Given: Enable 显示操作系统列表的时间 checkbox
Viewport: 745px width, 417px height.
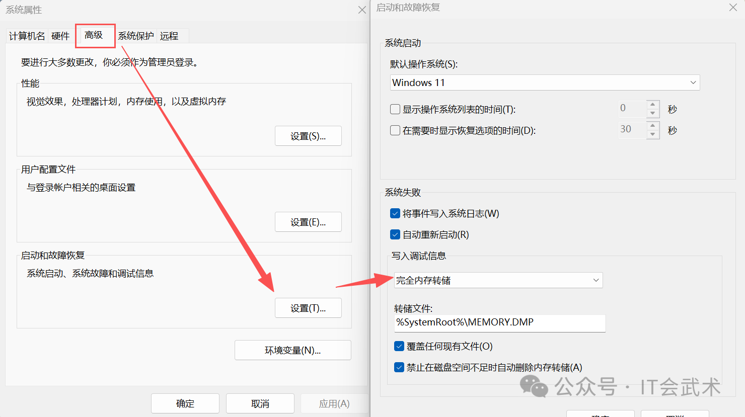Looking at the screenshot, I should tap(395, 109).
